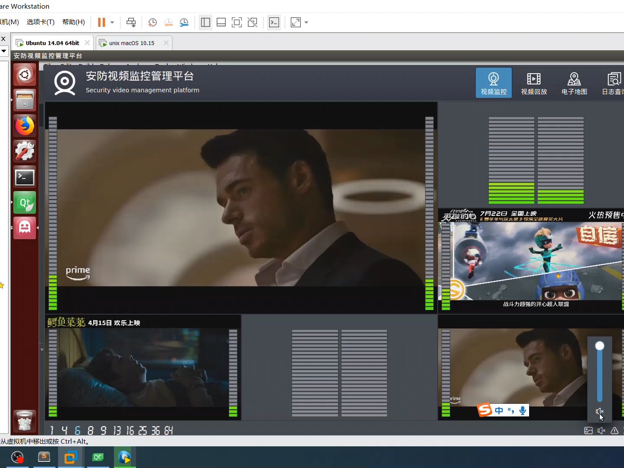
Task: Select the volume slider handle
Action: (x=600, y=346)
